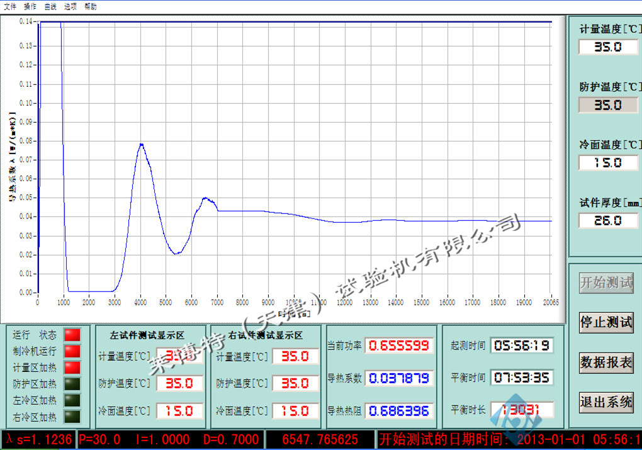Viewport: 642px width, 450px height.
Task: Click the 导热系数 value display
Action: (x=399, y=378)
